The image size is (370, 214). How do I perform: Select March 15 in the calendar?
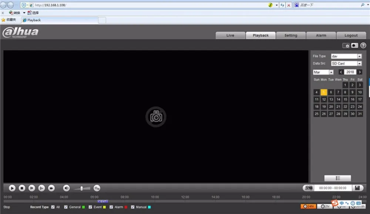[x=345, y=100]
